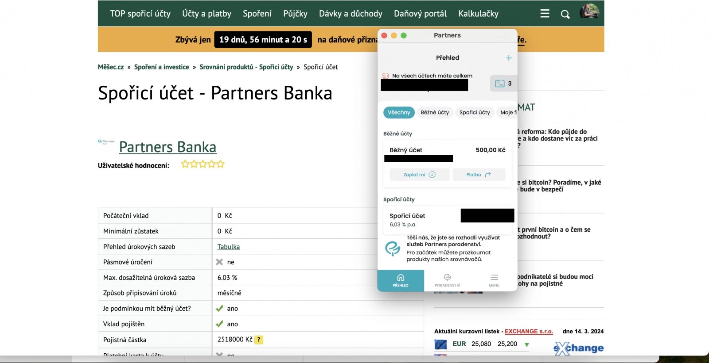The height and width of the screenshot is (363, 709).
Task: Click 2518000 Kč value in table
Action: (235, 340)
